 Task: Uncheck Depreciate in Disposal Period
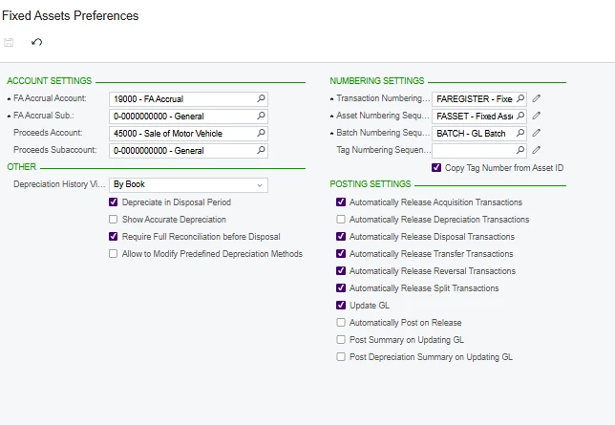click(x=113, y=202)
